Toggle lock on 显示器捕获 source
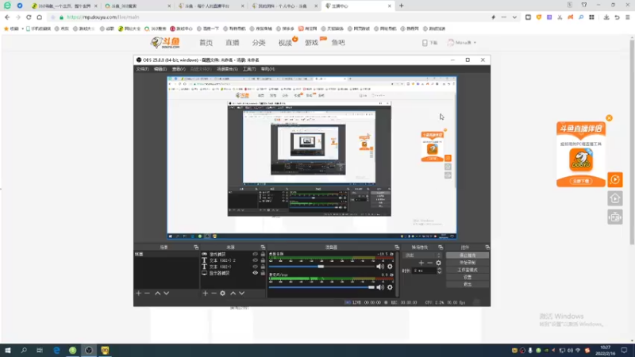The image size is (635, 357). (x=263, y=273)
